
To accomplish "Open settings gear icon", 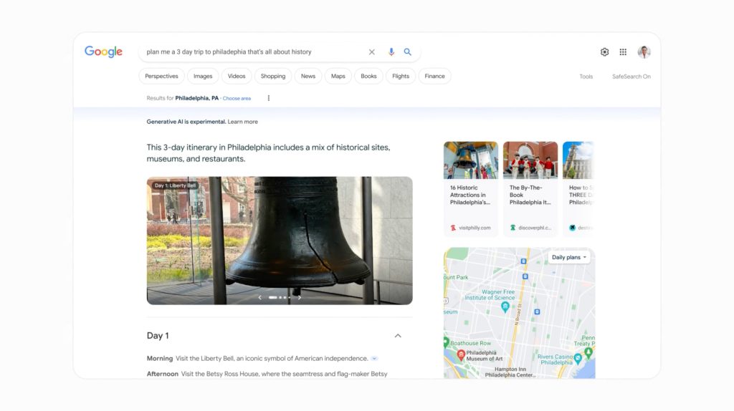I will (x=604, y=52).
